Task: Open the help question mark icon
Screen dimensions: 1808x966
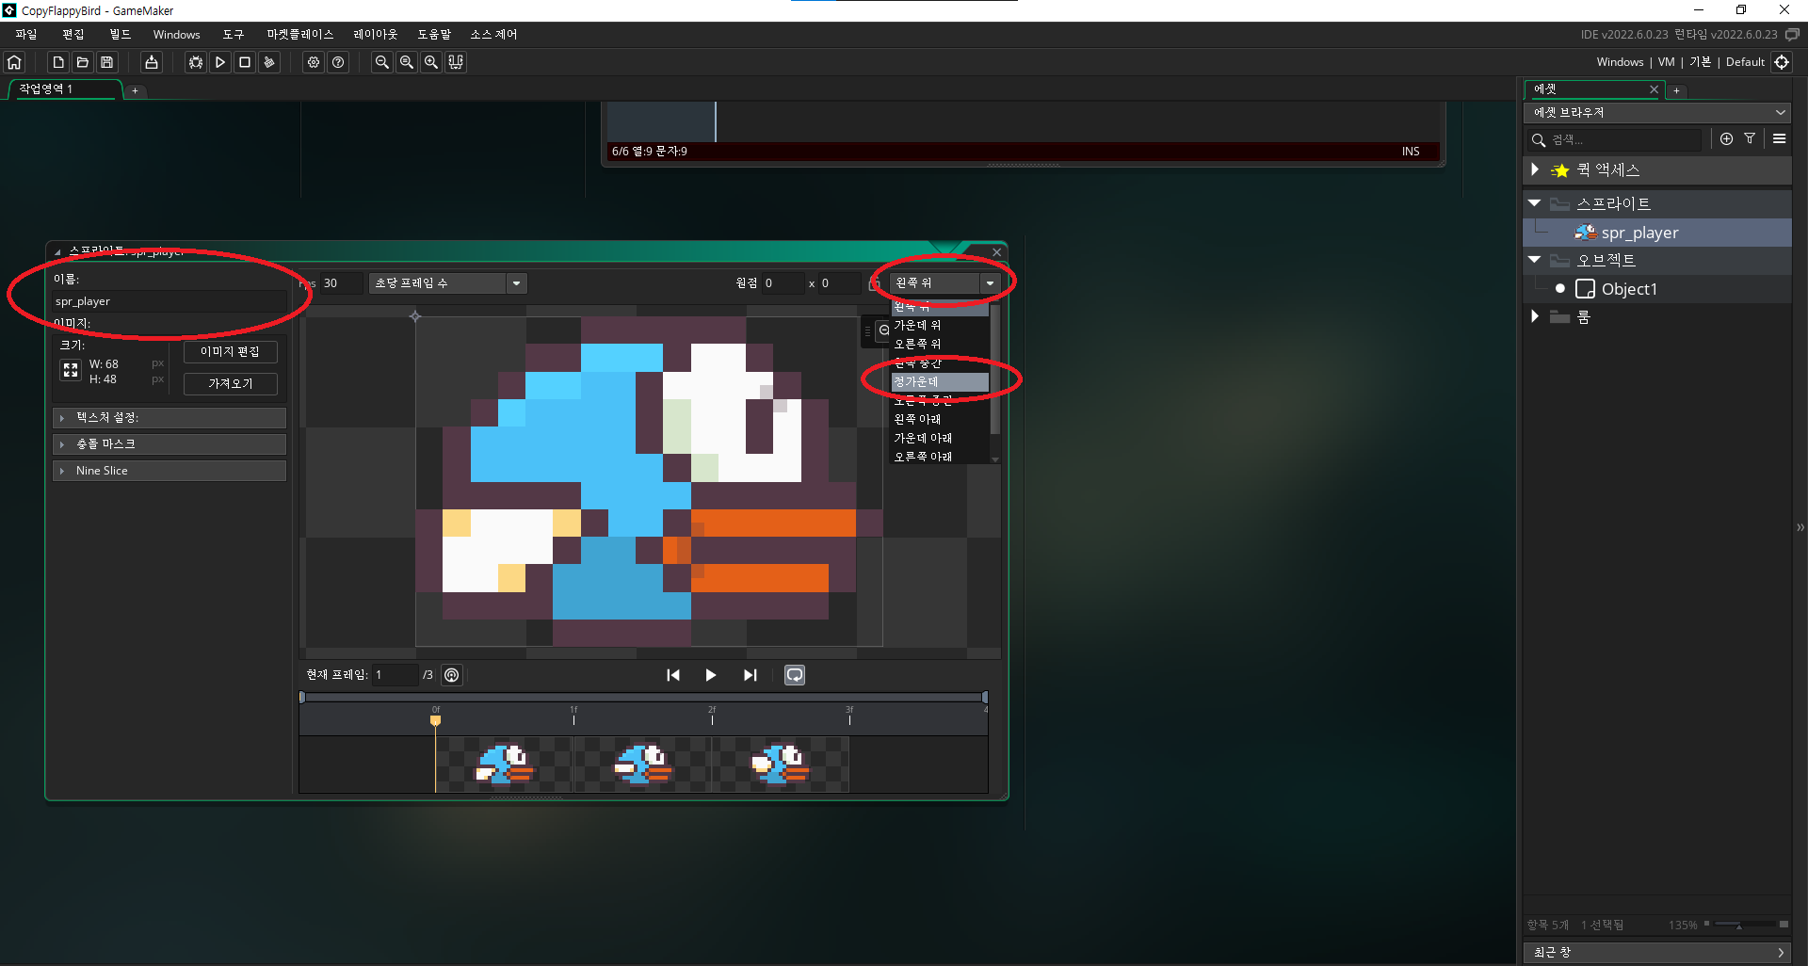Action: click(x=338, y=62)
